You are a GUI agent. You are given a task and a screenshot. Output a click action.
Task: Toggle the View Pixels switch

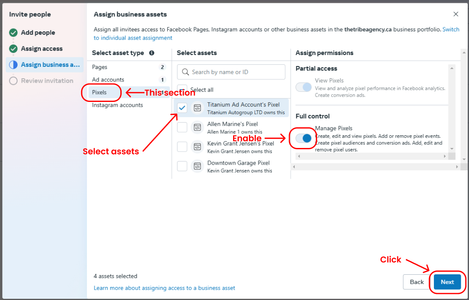coord(304,87)
